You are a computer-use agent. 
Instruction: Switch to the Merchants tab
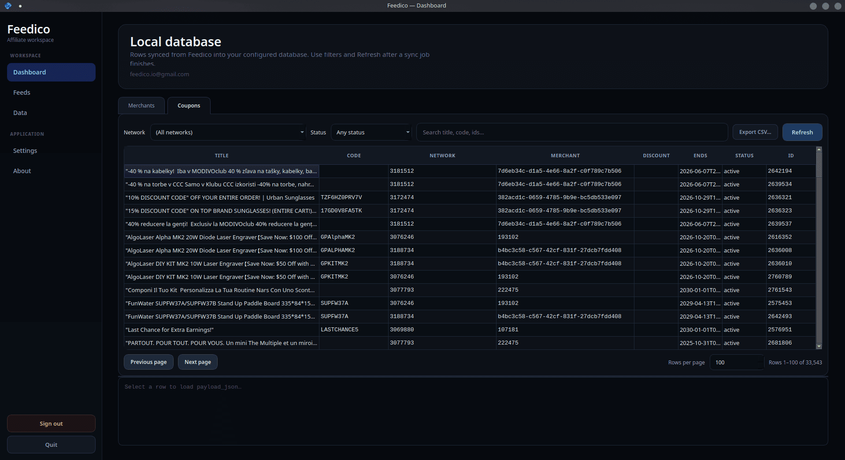pyautogui.click(x=141, y=106)
